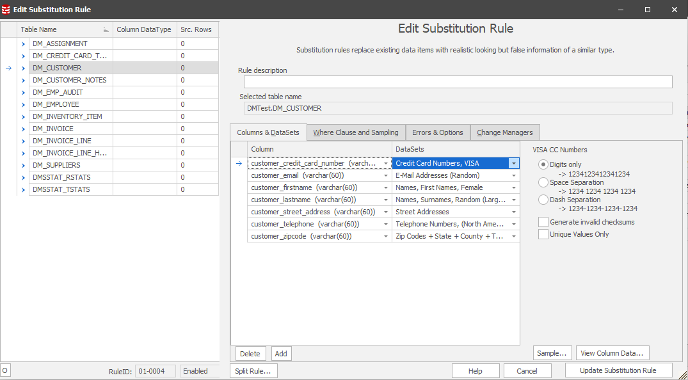Open the customer_email column dropdown
688x380 pixels.
tap(386, 175)
